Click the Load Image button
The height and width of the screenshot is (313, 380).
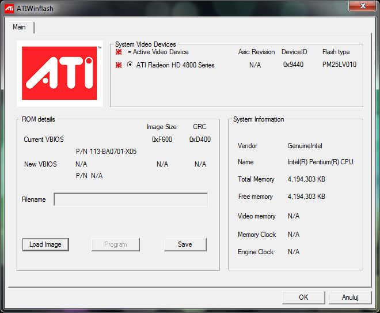coord(45,244)
